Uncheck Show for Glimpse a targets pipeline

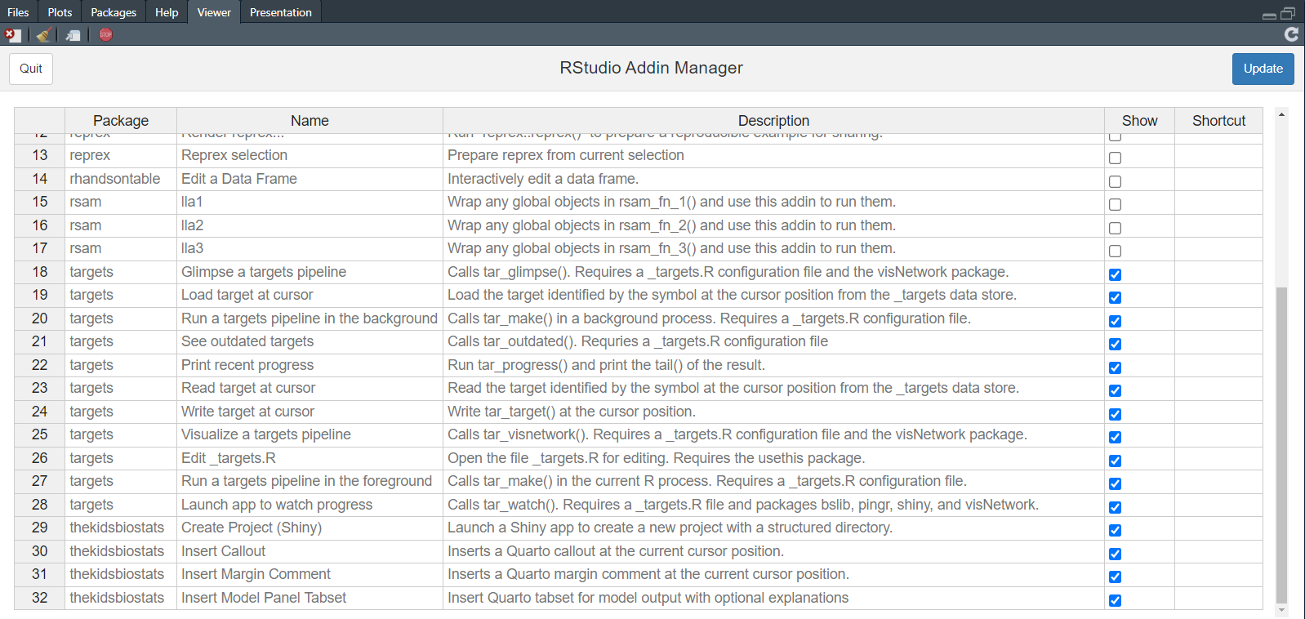coord(1115,274)
